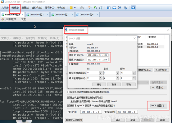Click the 默认租用时间 days field
Image resolution: width=172 pixels, height=123 pixels.
(x=93, y=73)
